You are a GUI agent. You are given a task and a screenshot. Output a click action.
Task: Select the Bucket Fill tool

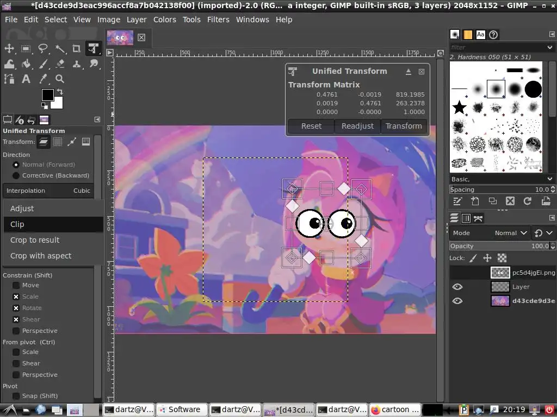tap(26, 64)
